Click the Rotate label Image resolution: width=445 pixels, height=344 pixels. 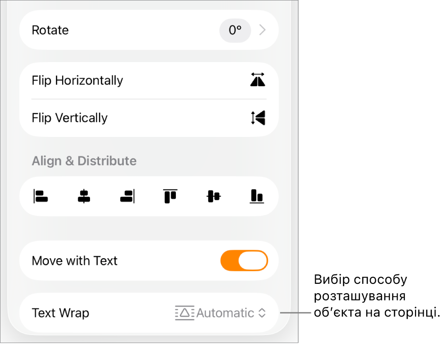coord(50,30)
